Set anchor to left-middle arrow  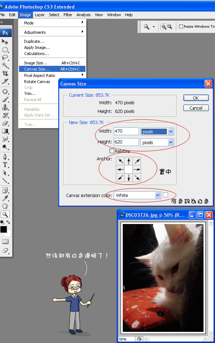pyautogui.click(x=120, y=169)
